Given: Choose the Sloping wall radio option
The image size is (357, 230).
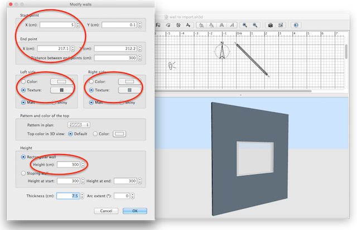Looking at the screenshot, I should [x=23, y=174].
